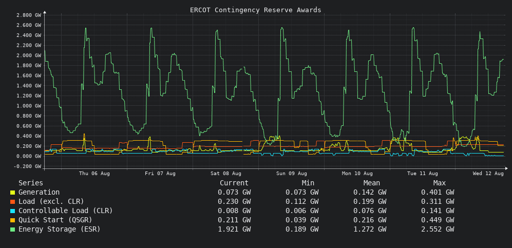Click the yellow Generation color swatch
The image size is (512, 248).
click(12, 193)
